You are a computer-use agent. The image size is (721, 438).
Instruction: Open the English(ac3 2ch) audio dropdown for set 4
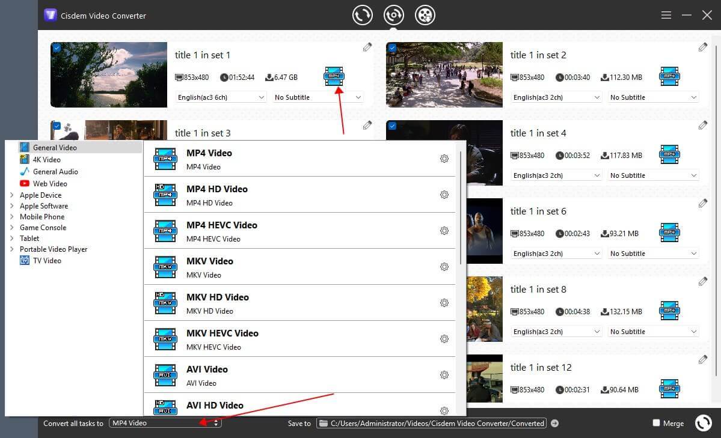point(555,175)
